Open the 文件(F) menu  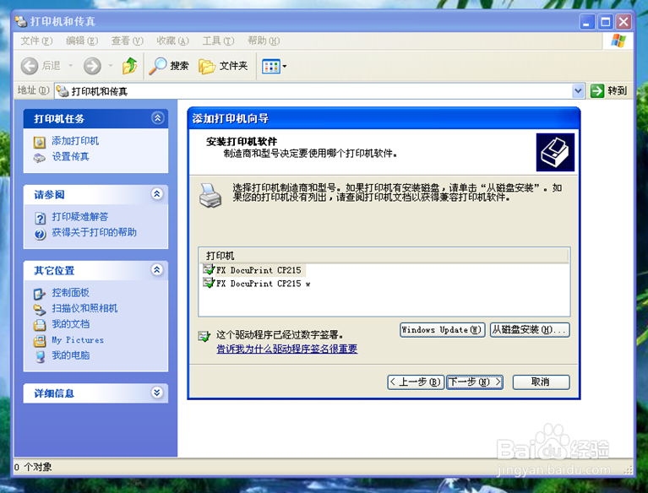coord(37,41)
